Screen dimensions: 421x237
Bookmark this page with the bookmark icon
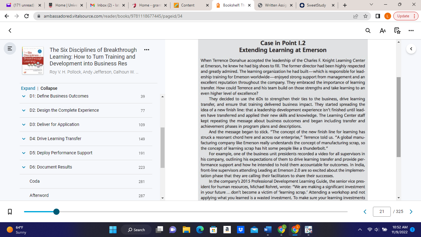(10, 212)
